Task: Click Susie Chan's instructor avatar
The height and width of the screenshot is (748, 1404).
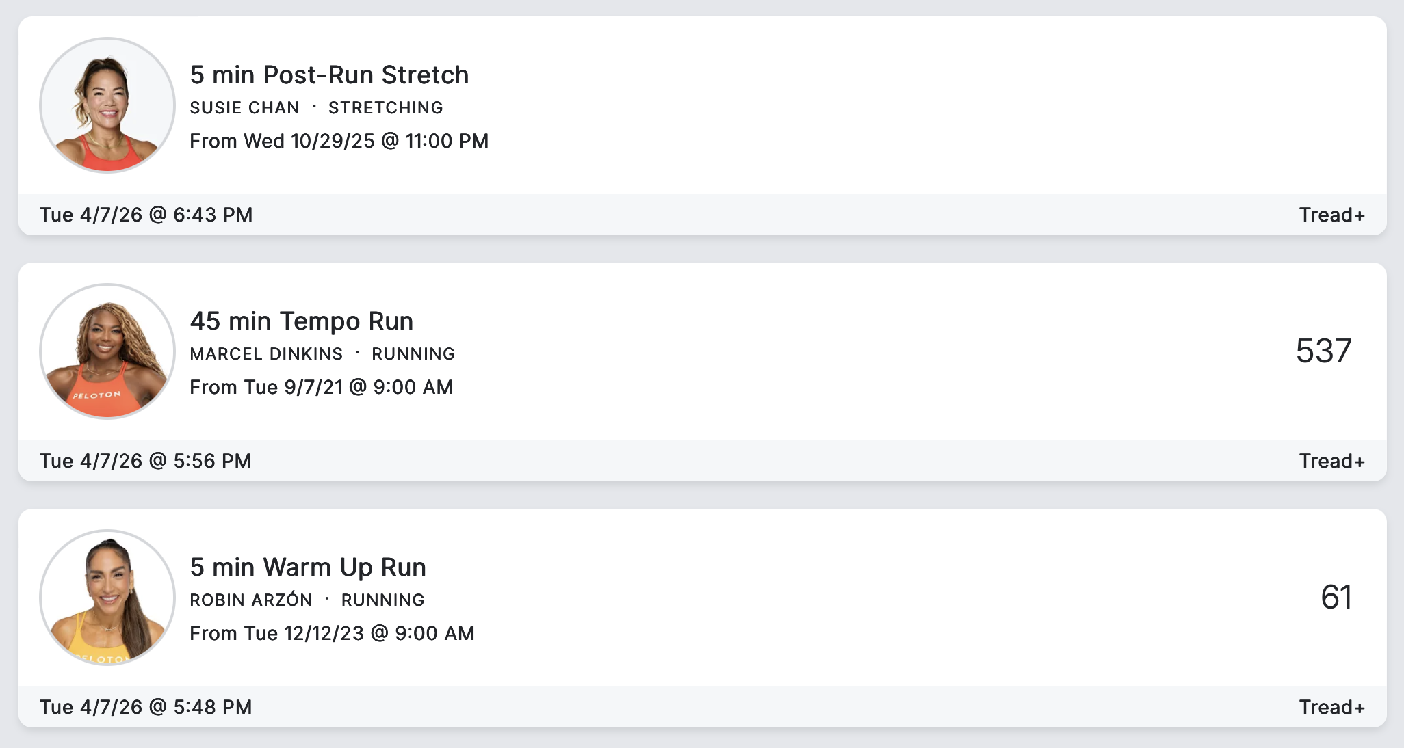Action: coord(107,105)
